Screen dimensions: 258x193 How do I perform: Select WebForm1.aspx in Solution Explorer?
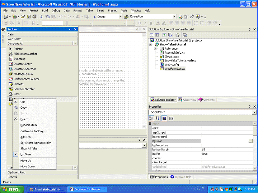pos(175,69)
